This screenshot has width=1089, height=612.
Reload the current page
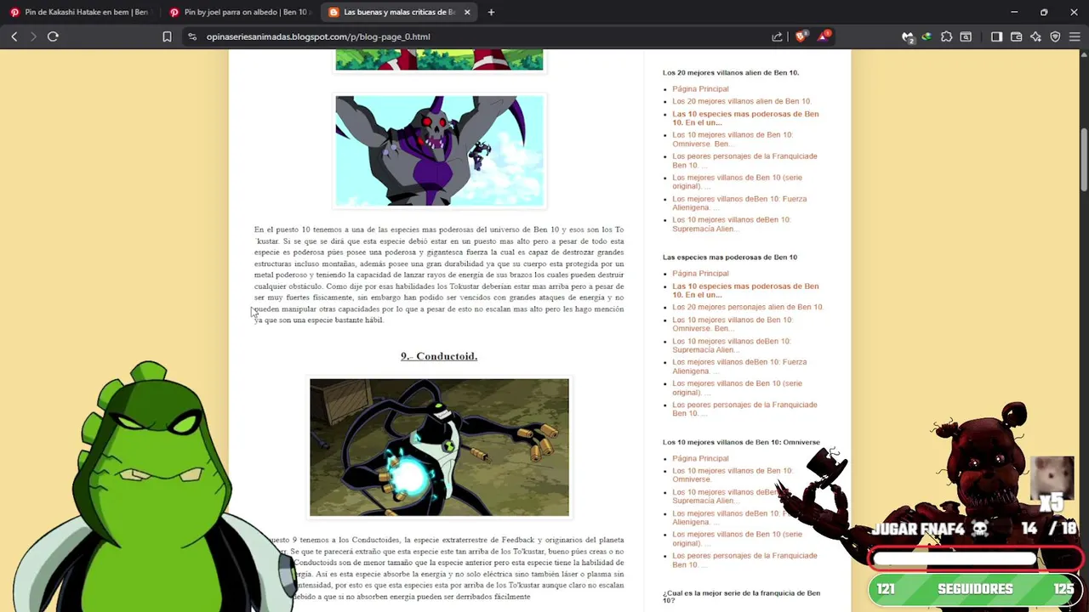pyautogui.click(x=53, y=37)
